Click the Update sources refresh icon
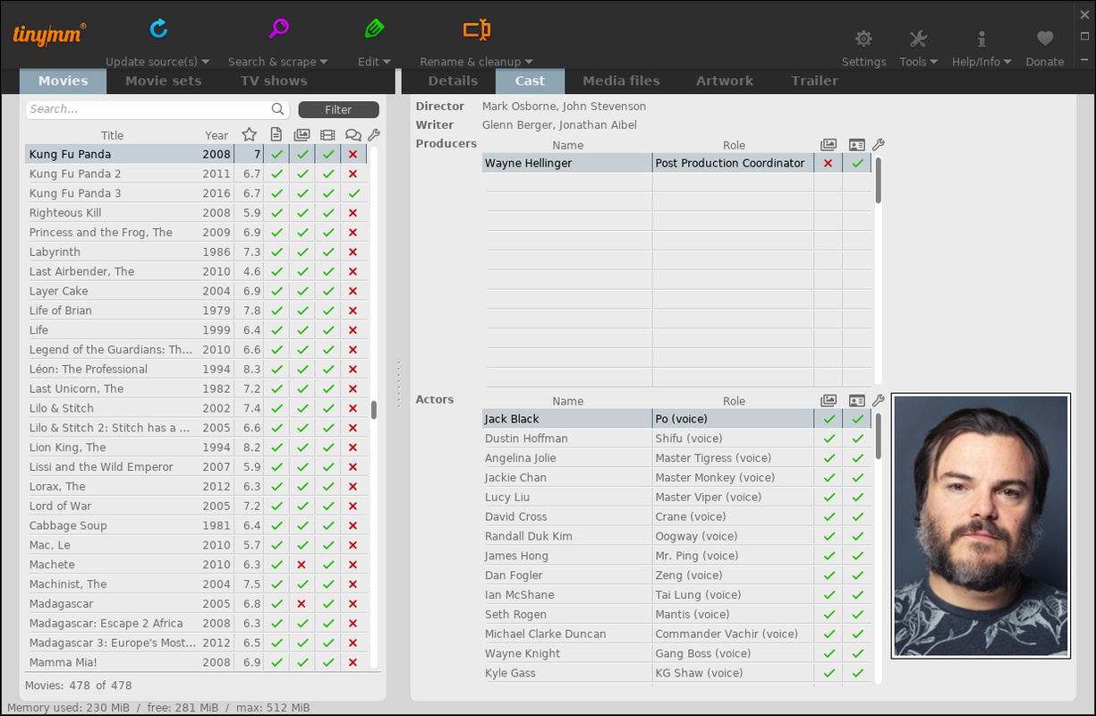 tap(158, 30)
